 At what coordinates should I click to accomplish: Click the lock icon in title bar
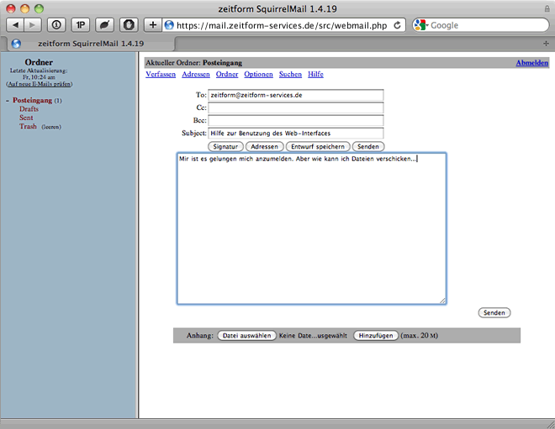[547, 8]
